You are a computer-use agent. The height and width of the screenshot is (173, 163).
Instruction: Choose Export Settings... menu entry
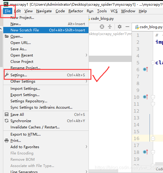(x=46, y=95)
